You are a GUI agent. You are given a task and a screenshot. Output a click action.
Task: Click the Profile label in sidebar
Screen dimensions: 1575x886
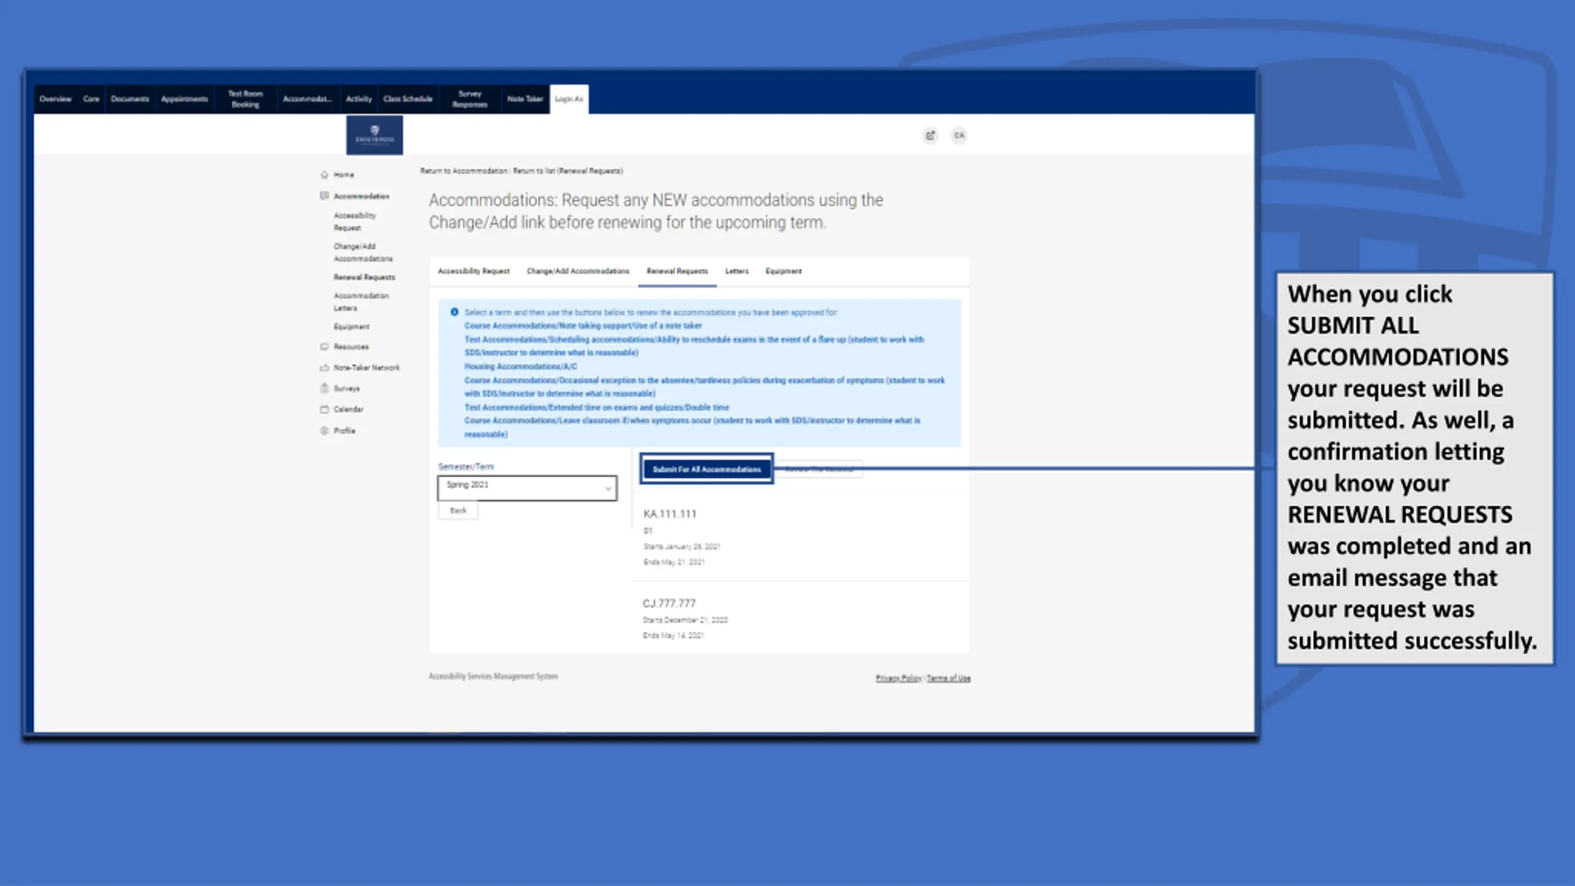pos(345,431)
